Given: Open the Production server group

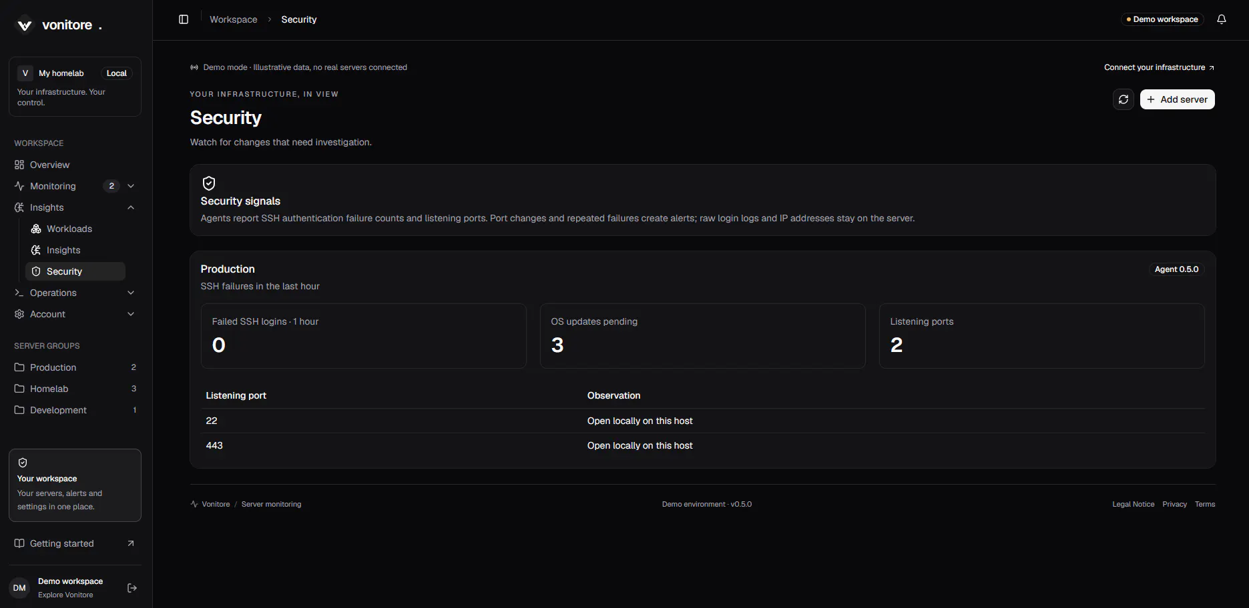Looking at the screenshot, I should click(75, 367).
